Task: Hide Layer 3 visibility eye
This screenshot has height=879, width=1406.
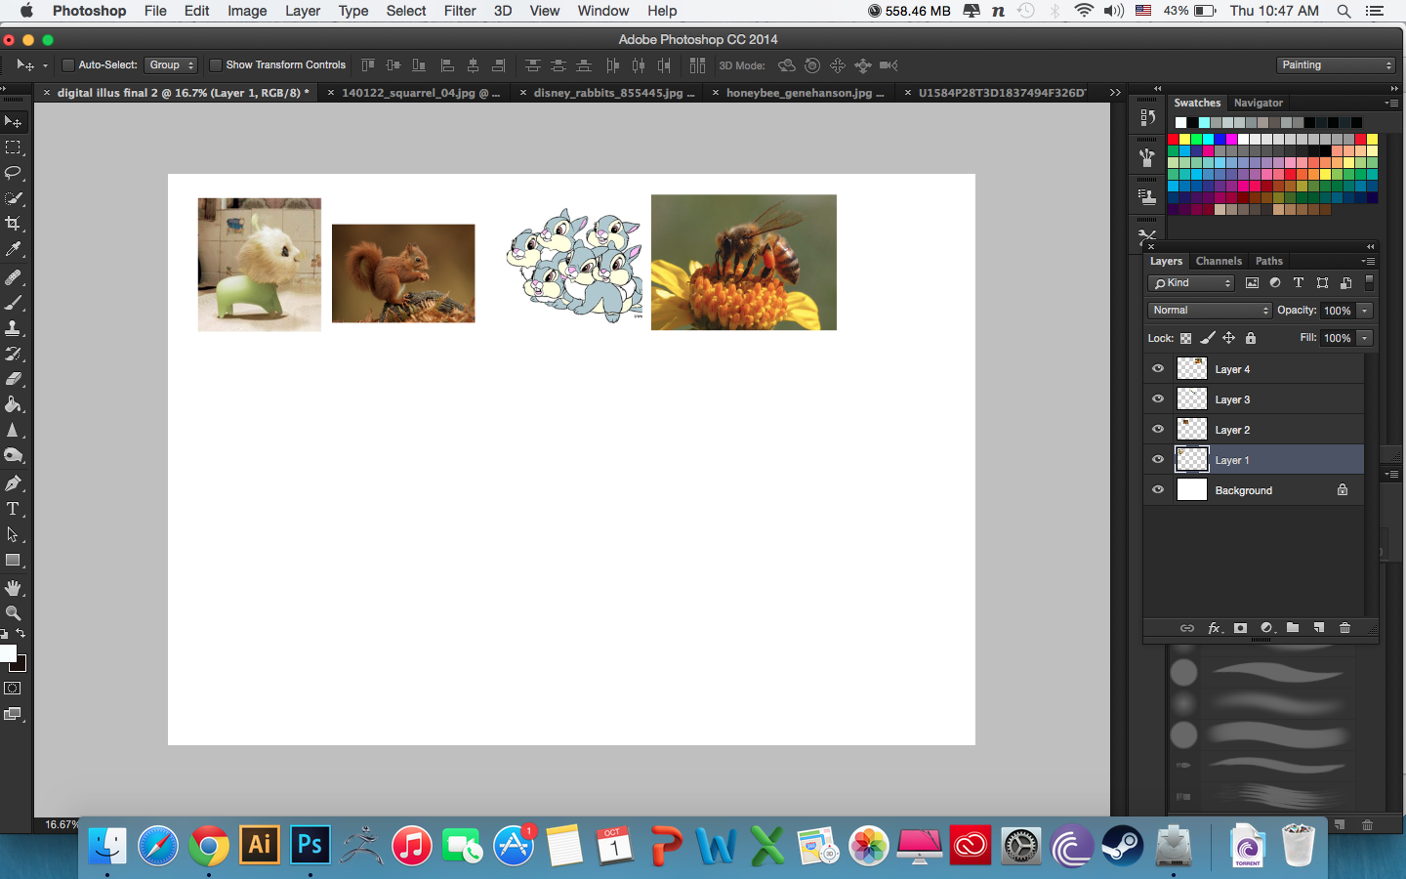Action: pos(1158,399)
